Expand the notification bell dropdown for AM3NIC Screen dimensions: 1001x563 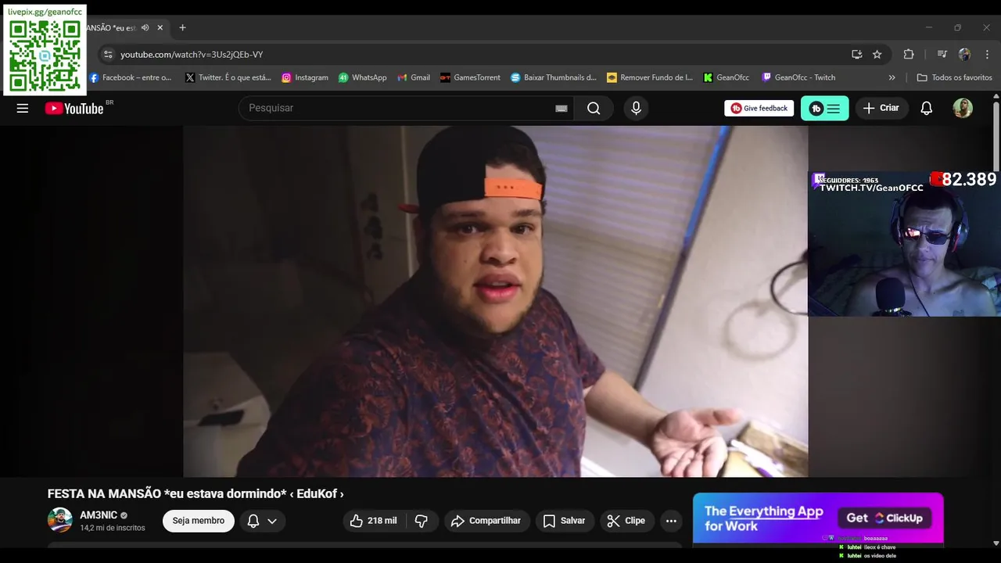262,521
